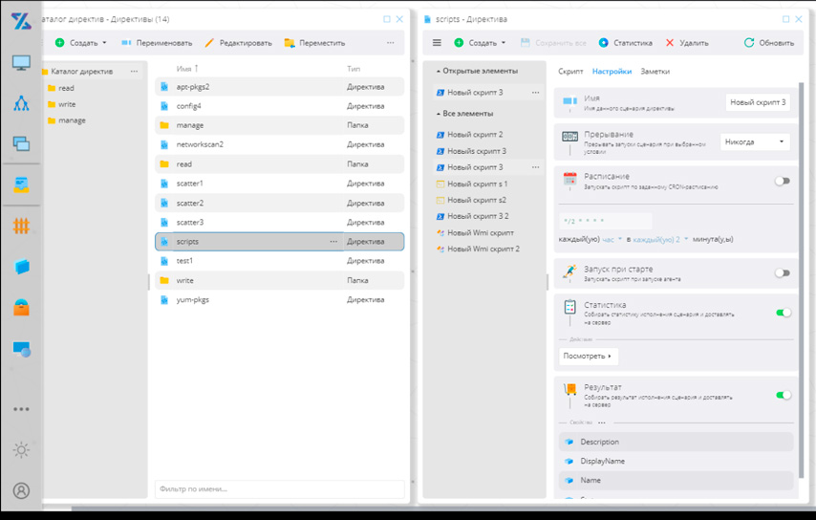816x520 pixels.
Task: Open properties options dots under Результат
Action: (x=602, y=422)
